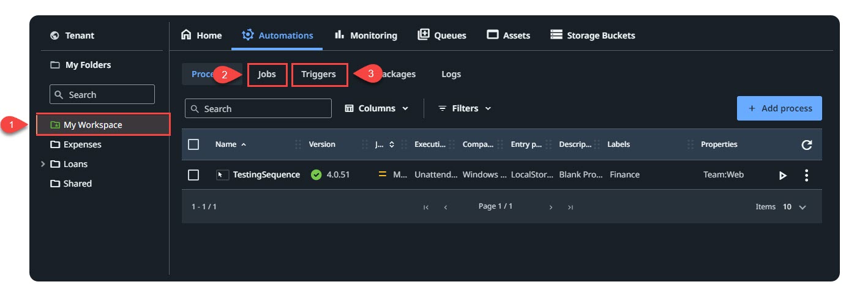
Task: Expand the Loans folder chevron
Action: [43, 164]
